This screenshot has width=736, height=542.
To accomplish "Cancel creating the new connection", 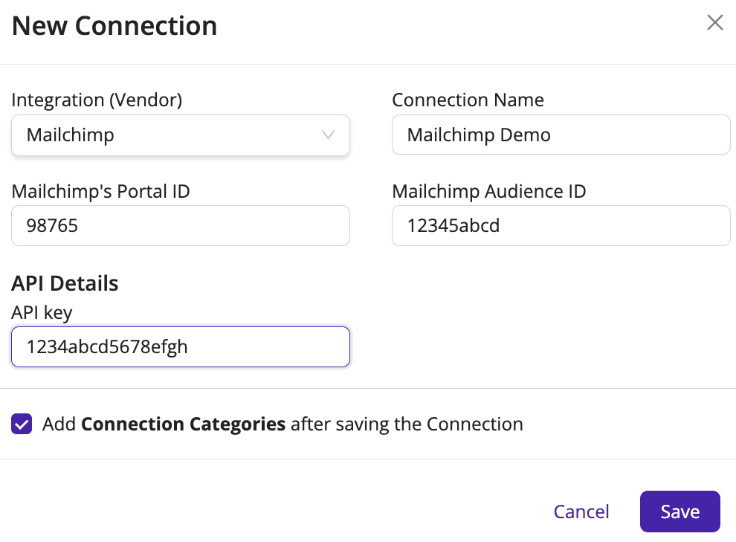I will [x=581, y=512].
